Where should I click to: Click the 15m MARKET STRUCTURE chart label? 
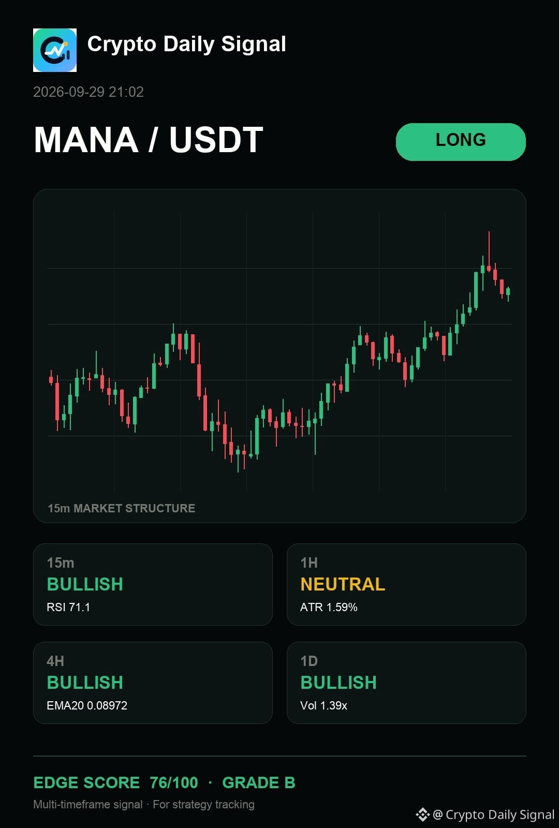[x=122, y=508]
